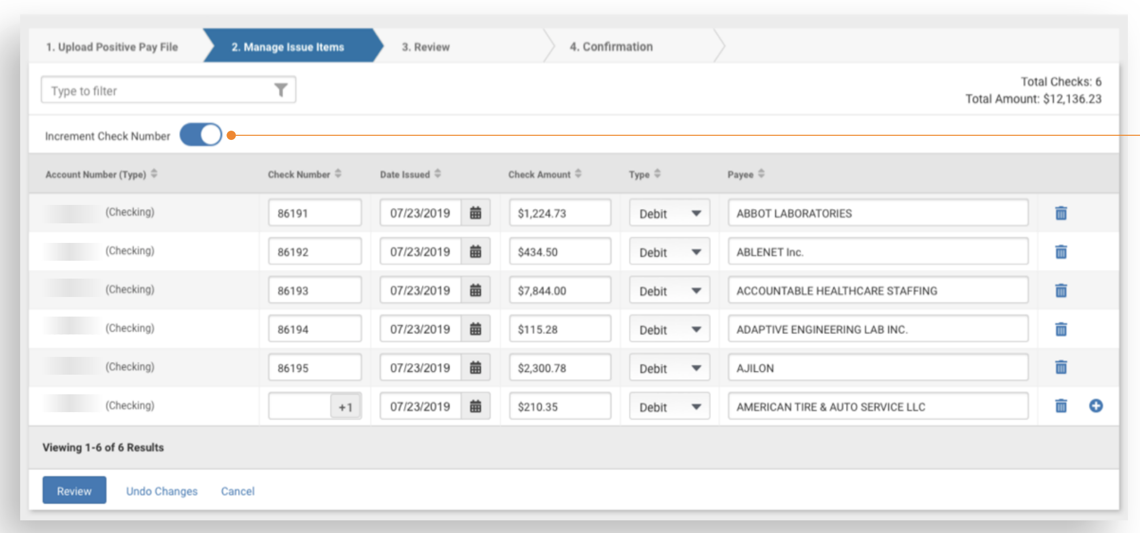Sort by Check Number column

click(338, 174)
